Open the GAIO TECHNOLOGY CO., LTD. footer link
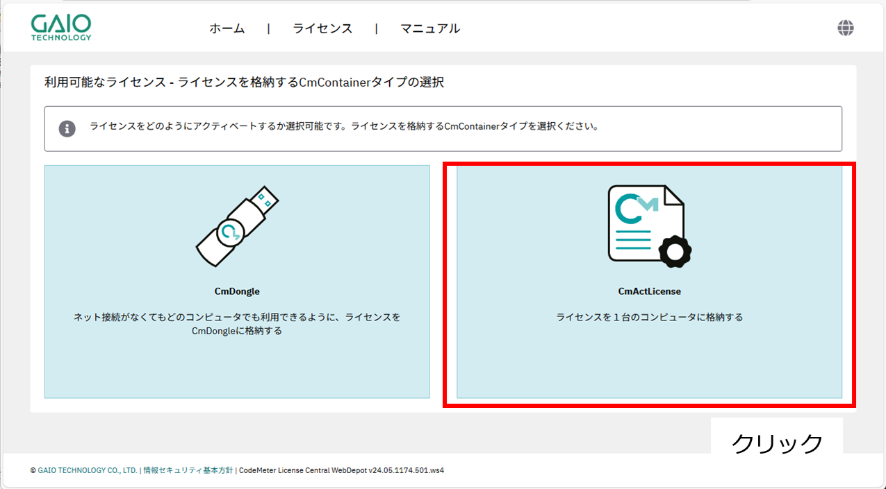Screen dimensions: 886x489 [87, 470]
